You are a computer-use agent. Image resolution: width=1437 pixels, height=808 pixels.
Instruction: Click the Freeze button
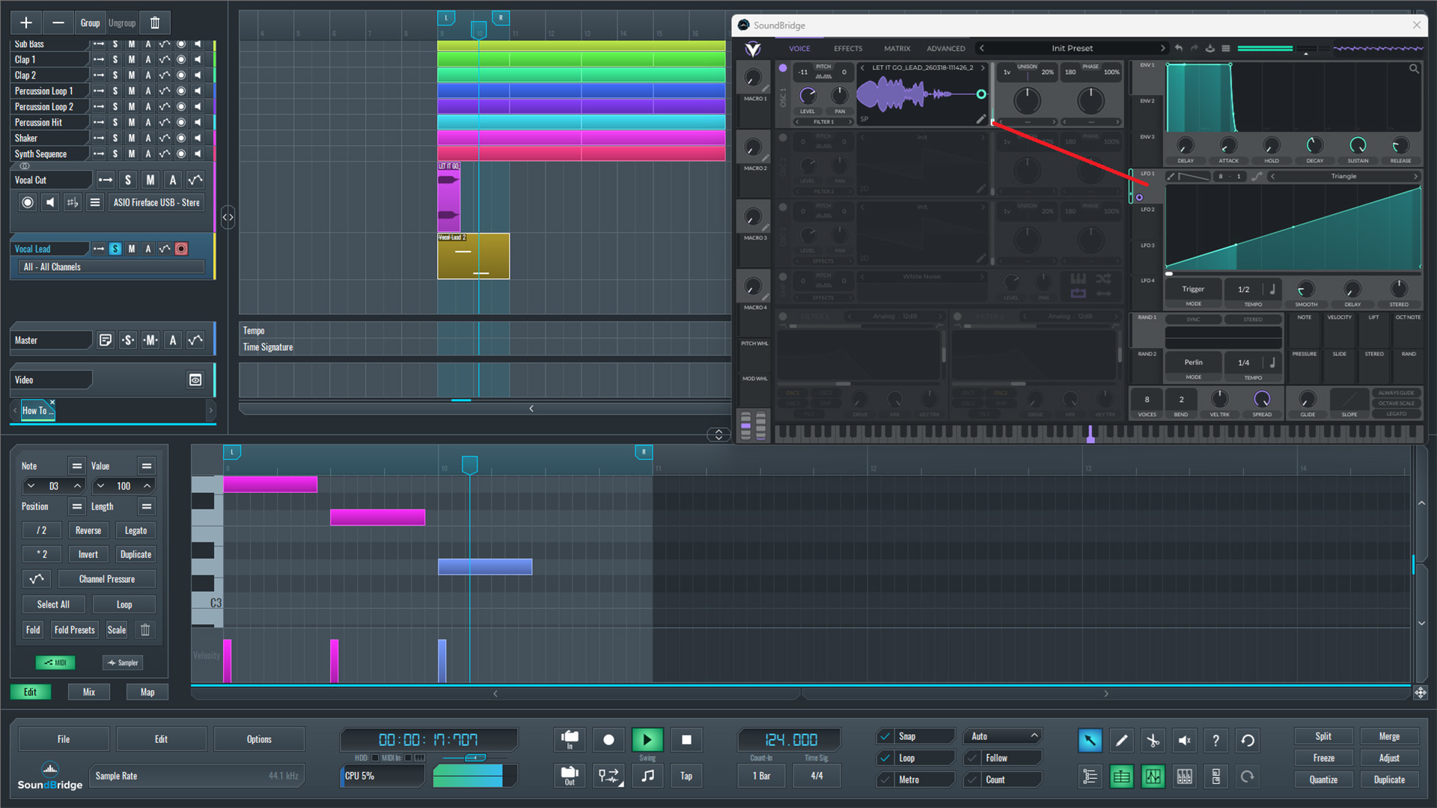click(1323, 758)
